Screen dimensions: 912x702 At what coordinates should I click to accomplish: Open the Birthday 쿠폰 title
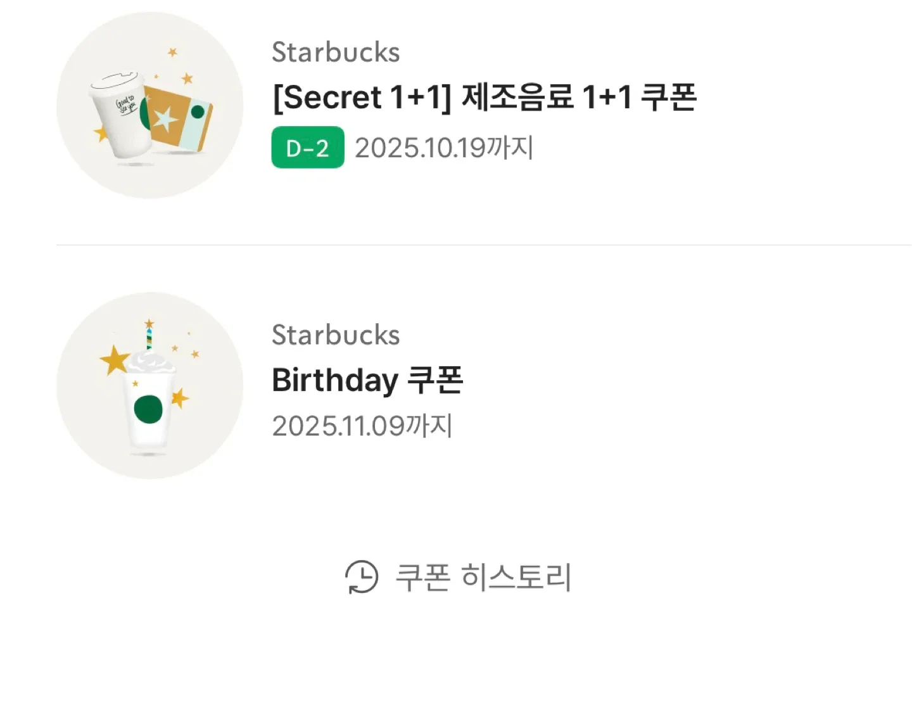point(367,380)
